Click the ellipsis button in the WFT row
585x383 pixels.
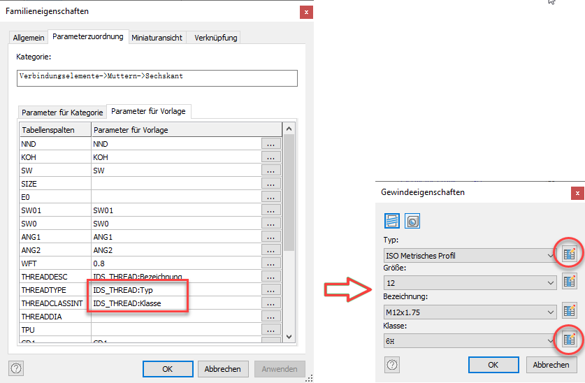(271, 263)
